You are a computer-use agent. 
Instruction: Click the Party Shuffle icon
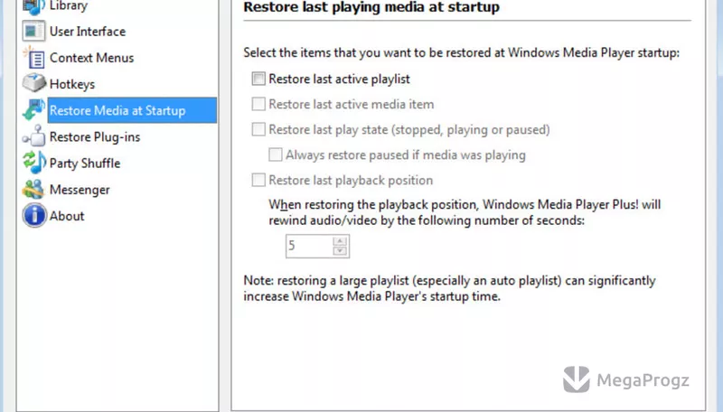[x=33, y=163]
